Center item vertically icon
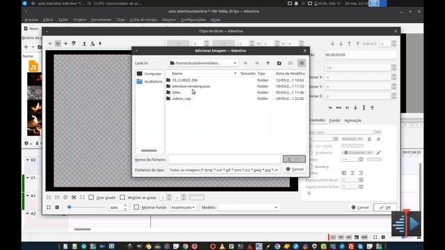Image resolution: width=445 pixels, height=250 pixels. pyautogui.click(x=364, y=108)
